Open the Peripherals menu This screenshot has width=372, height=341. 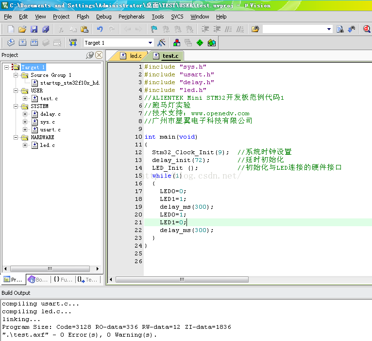(131, 17)
